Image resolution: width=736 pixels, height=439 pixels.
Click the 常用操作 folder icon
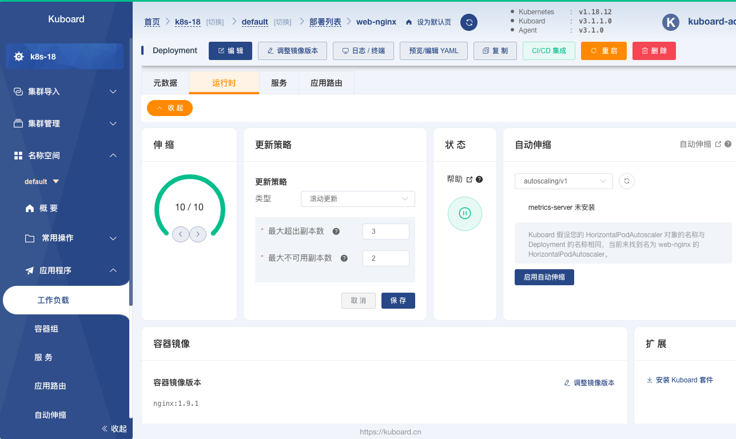pos(30,238)
